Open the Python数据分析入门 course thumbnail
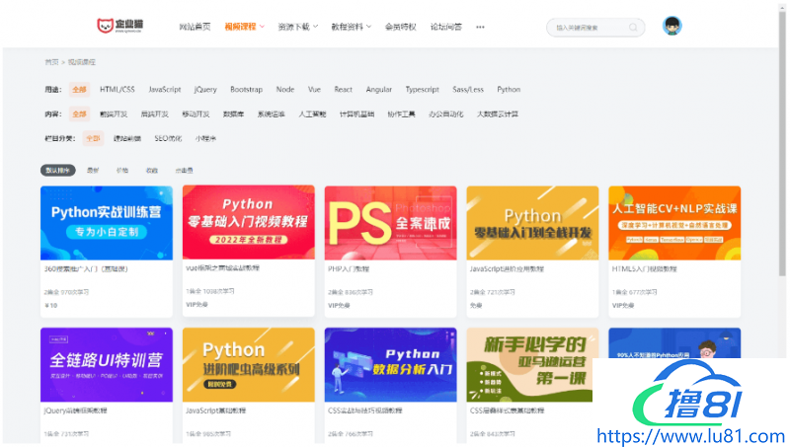This screenshot has height=447, width=790. pos(390,364)
